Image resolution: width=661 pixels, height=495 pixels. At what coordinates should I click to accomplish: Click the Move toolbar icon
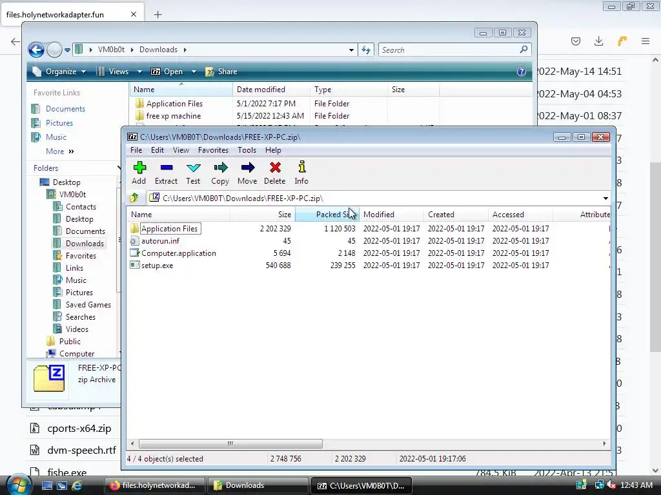pyautogui.click(x=247, y=173)
